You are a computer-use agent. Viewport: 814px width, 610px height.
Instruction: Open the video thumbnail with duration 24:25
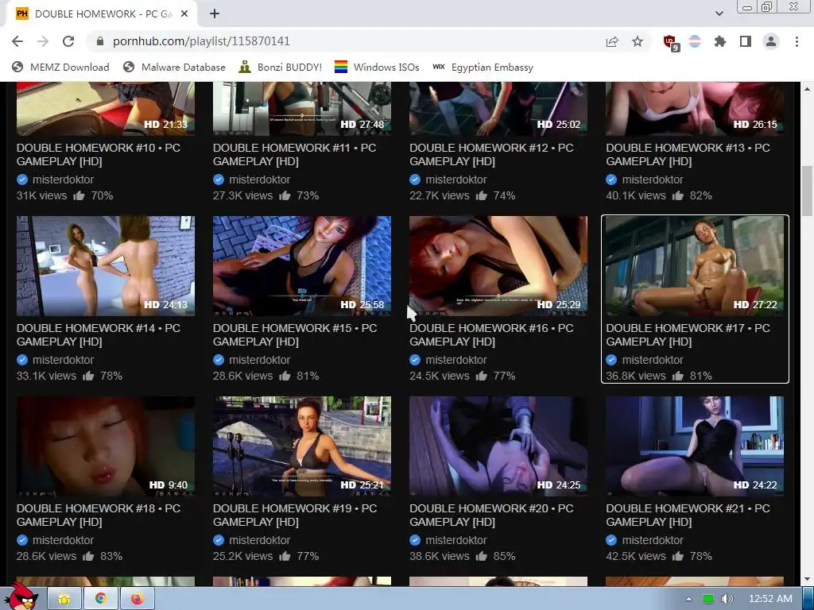click(x=498, y=446)
